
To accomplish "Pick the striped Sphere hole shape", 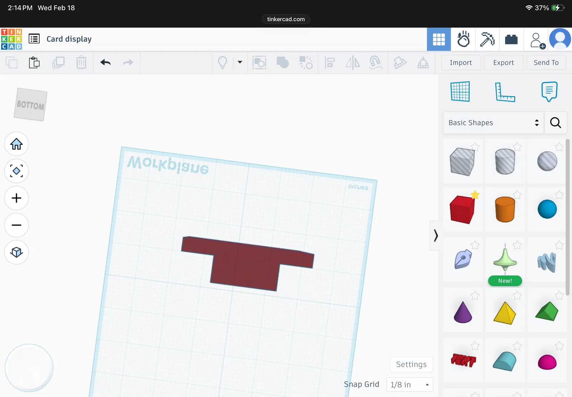I will [547, 161].
